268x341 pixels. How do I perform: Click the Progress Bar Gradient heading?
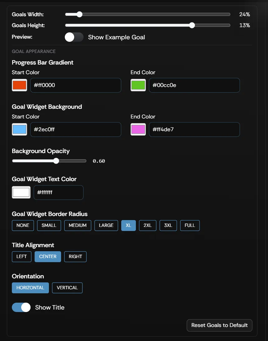[x=43, y=62]
